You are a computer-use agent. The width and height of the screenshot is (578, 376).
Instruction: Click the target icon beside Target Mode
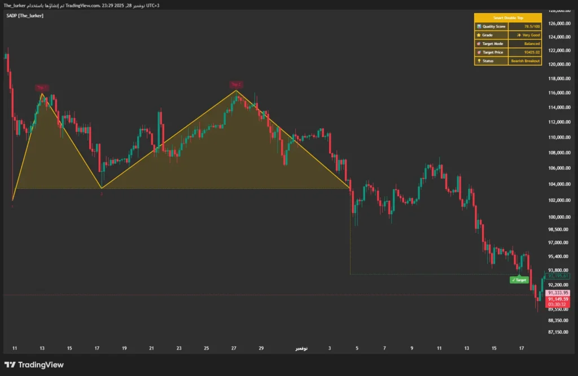(x=479, y=43)
